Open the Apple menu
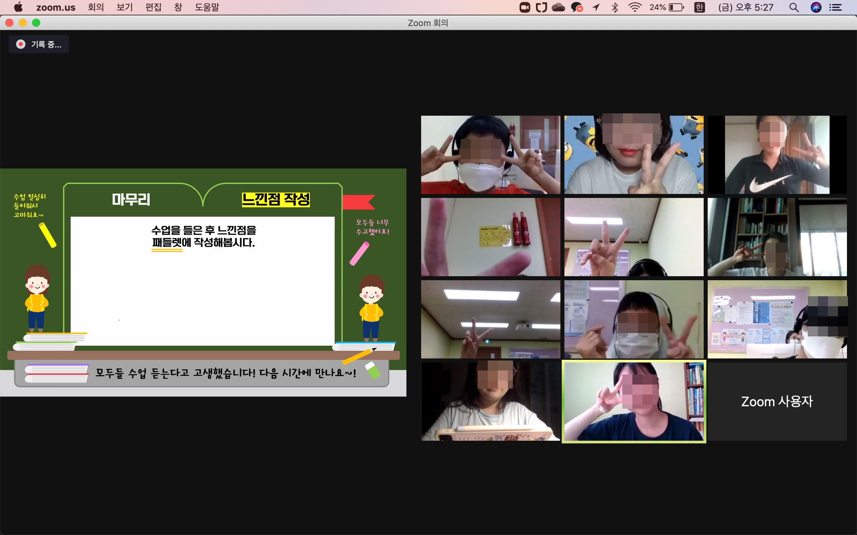 pos(18,7)
